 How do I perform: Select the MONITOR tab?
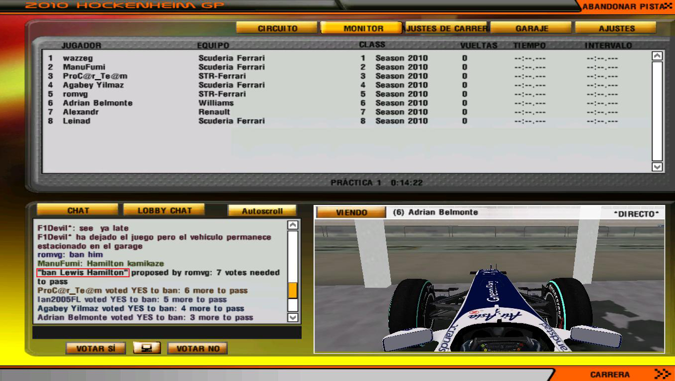pyautogui.click(x=362, y=28)
